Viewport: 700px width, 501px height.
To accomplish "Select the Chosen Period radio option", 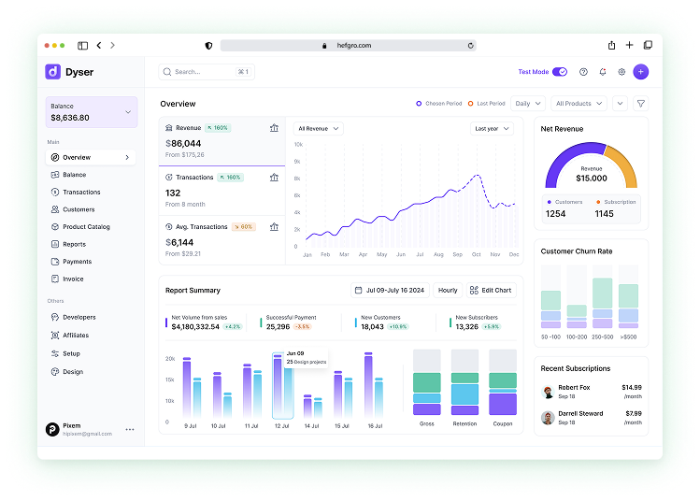I will 420,104.
